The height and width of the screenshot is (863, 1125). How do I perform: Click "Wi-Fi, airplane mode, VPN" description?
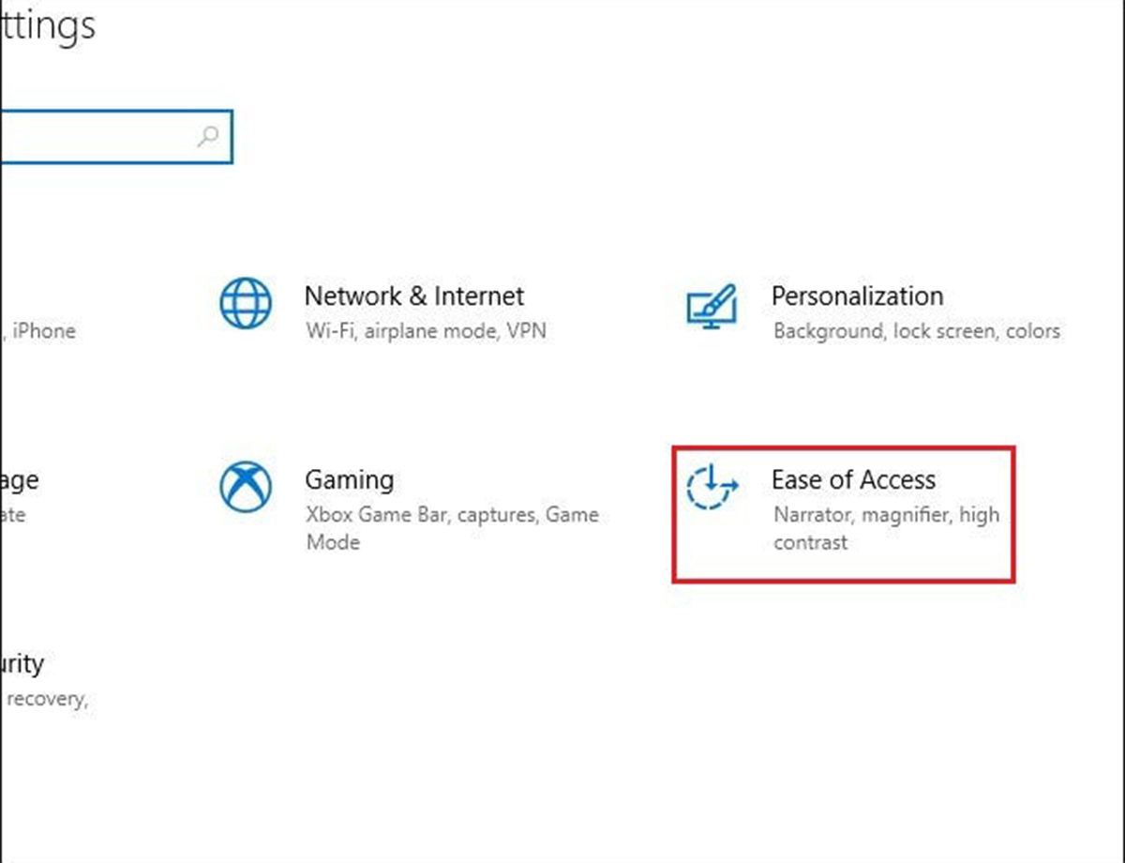click(x=426, y=331)
